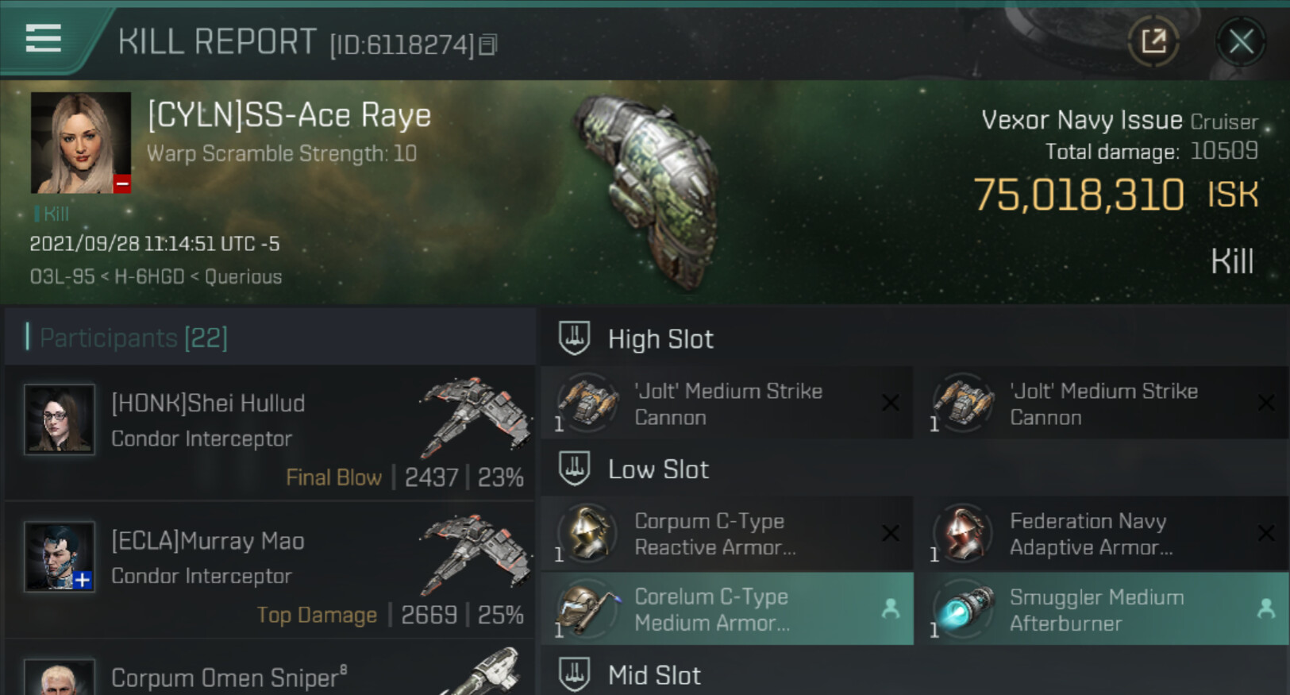Open Shei Hullud's pilot portrait
1290x695 pixels.
pos(60,419)
